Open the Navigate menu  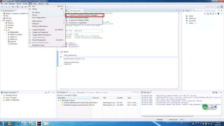(12, 4)
